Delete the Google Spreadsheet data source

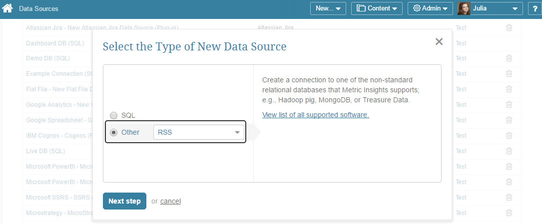(509, 120)
